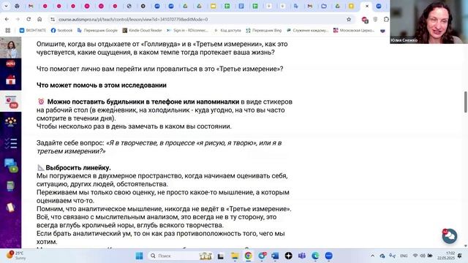Open the Windows Start menu

(x=139, y=256)
